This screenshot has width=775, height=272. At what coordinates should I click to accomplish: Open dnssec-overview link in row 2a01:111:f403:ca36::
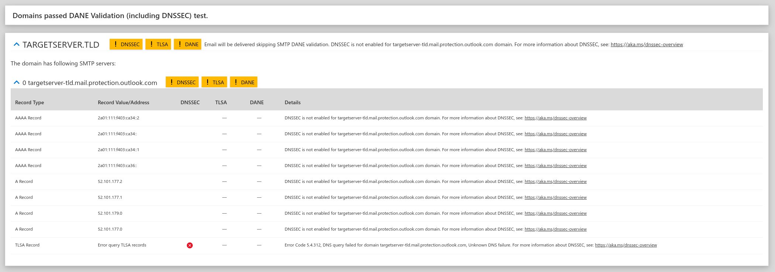coord(556,166)
